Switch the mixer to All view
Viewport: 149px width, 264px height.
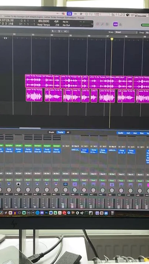point(68,132)
